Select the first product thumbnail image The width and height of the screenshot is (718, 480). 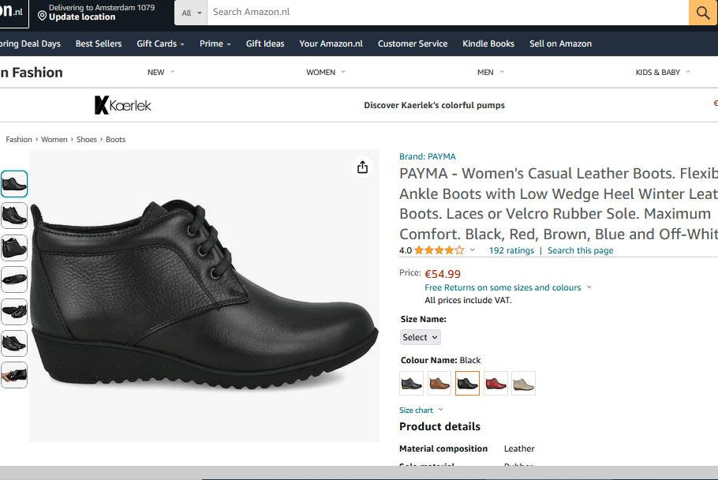[14, 184]
